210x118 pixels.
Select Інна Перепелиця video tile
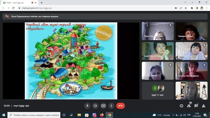[x=158, y=51]
